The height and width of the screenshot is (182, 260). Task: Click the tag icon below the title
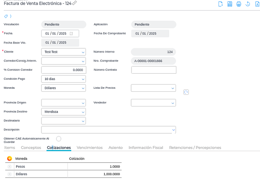(x=6, y=16)
